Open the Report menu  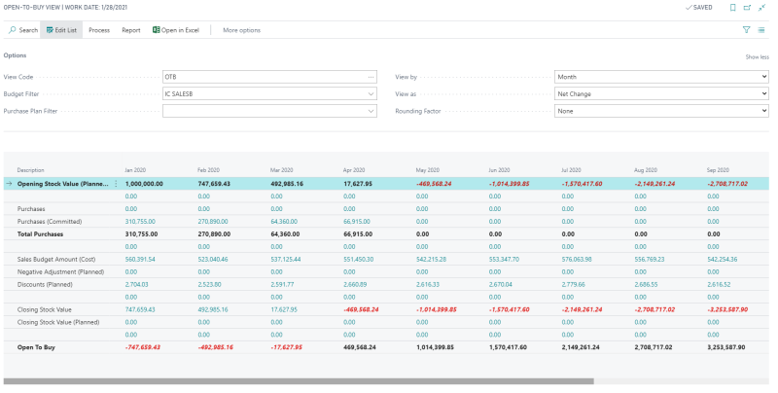click(130, 30)
